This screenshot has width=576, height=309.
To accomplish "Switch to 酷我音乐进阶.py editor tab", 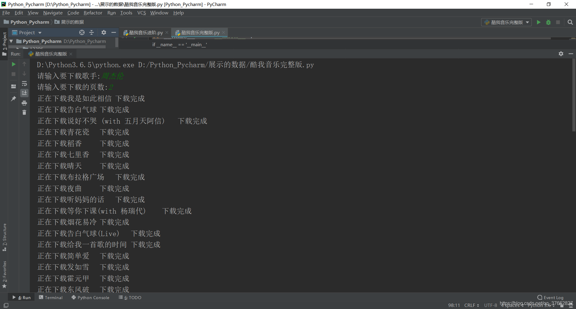I will coord(146,32).
